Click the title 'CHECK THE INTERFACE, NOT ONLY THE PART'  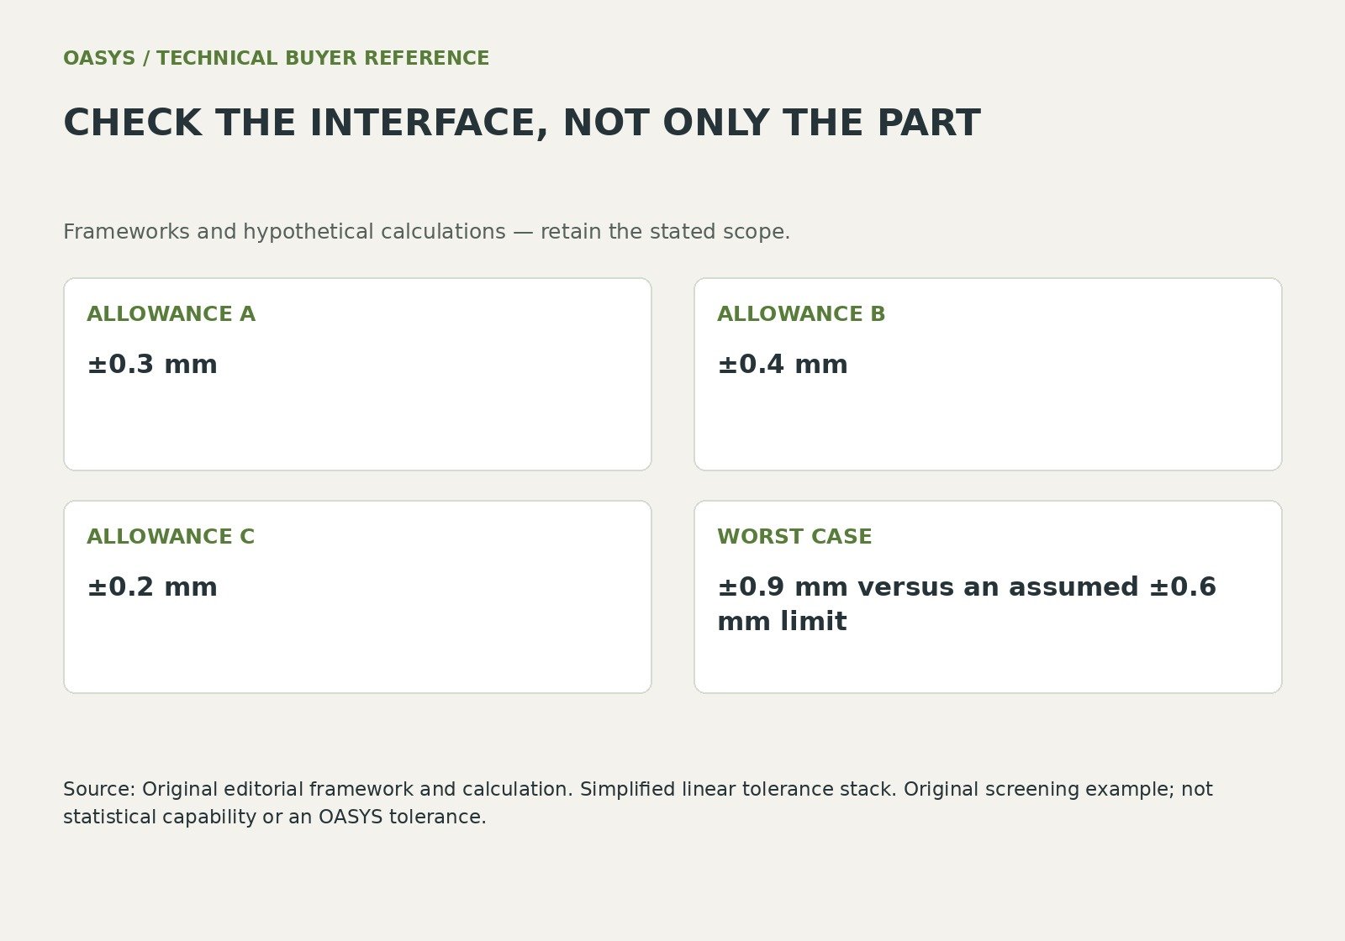pyautogui.click(x=521, y=123)
